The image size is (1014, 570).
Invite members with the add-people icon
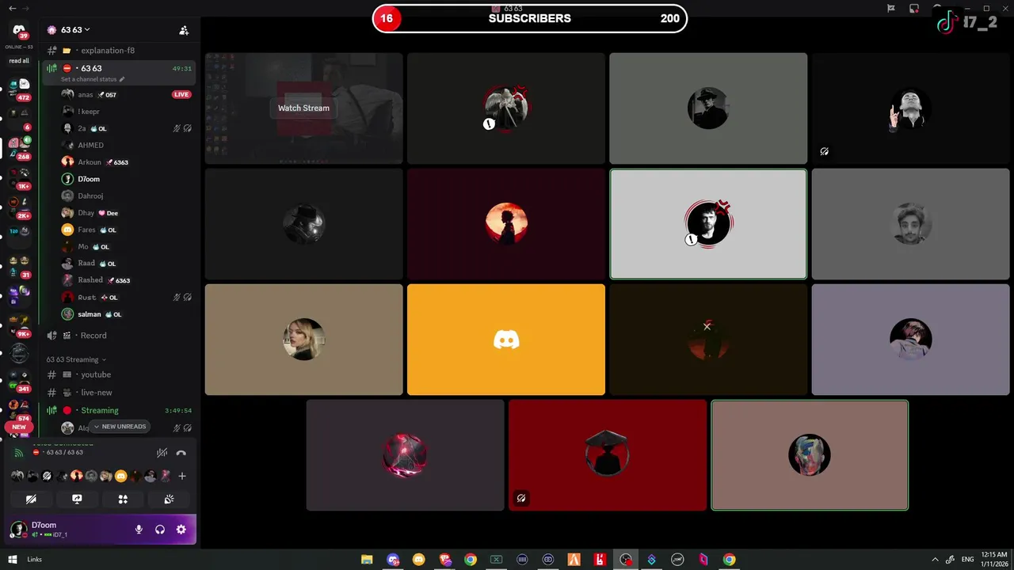point(184,30)
